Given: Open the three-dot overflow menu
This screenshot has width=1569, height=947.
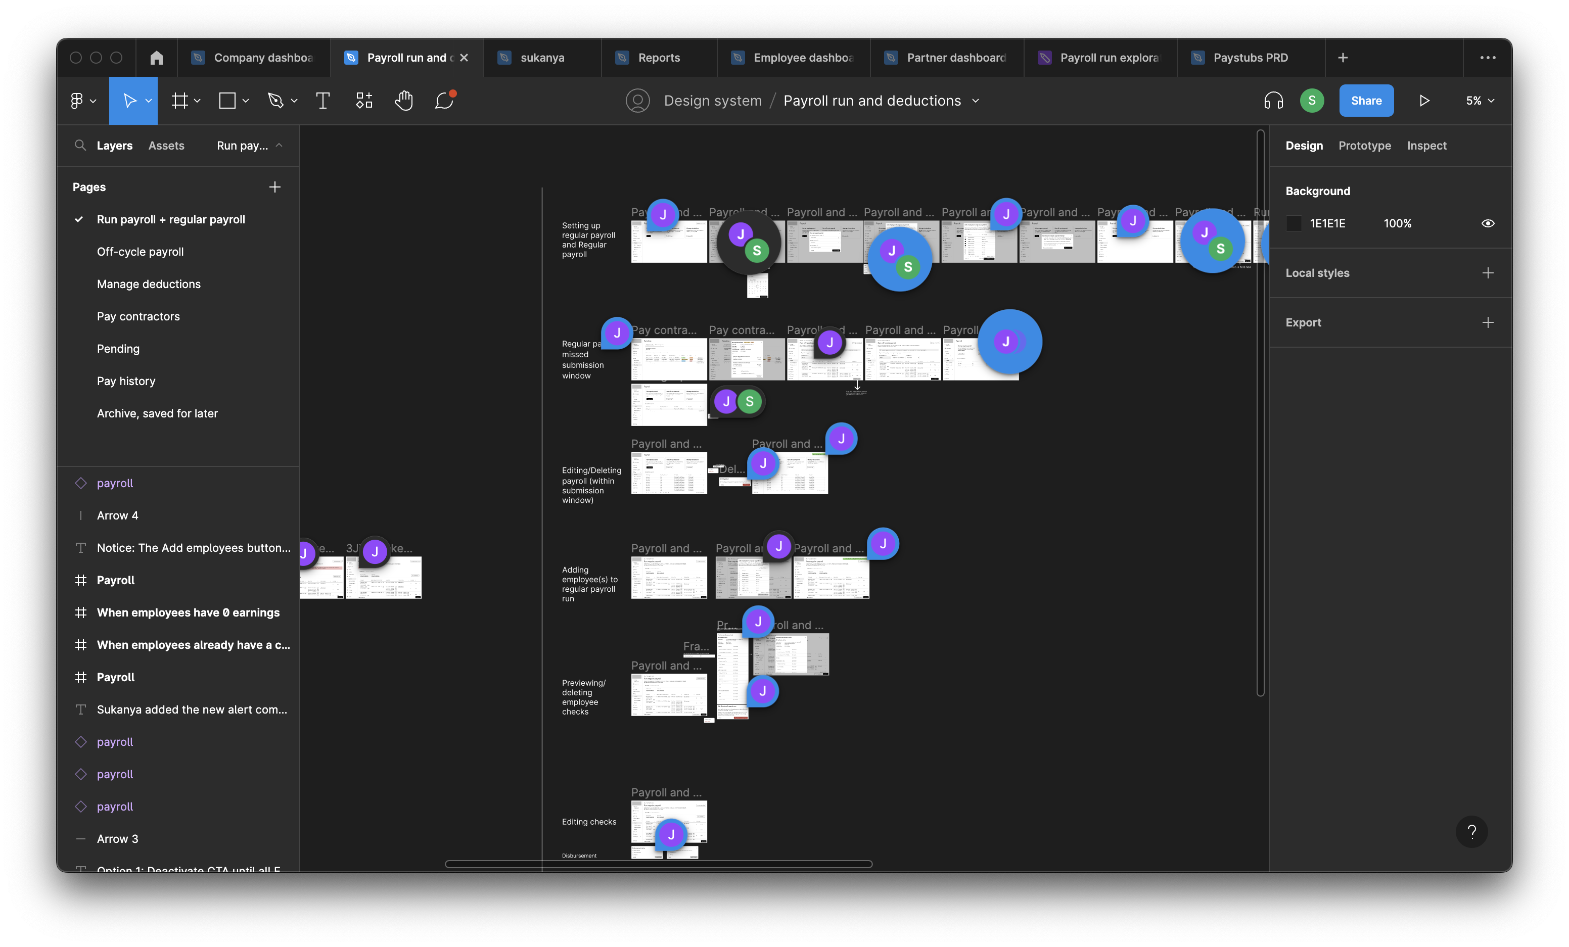Looking at the screenshot, I should 1488,58.
